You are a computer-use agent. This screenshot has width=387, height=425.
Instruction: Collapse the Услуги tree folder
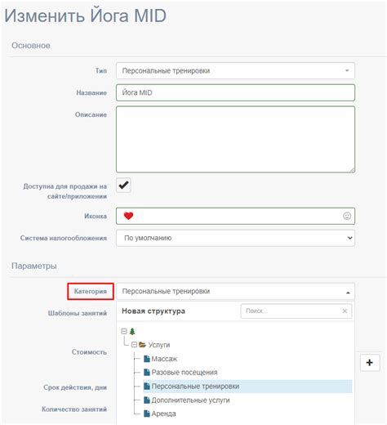[x=134, y=345]
